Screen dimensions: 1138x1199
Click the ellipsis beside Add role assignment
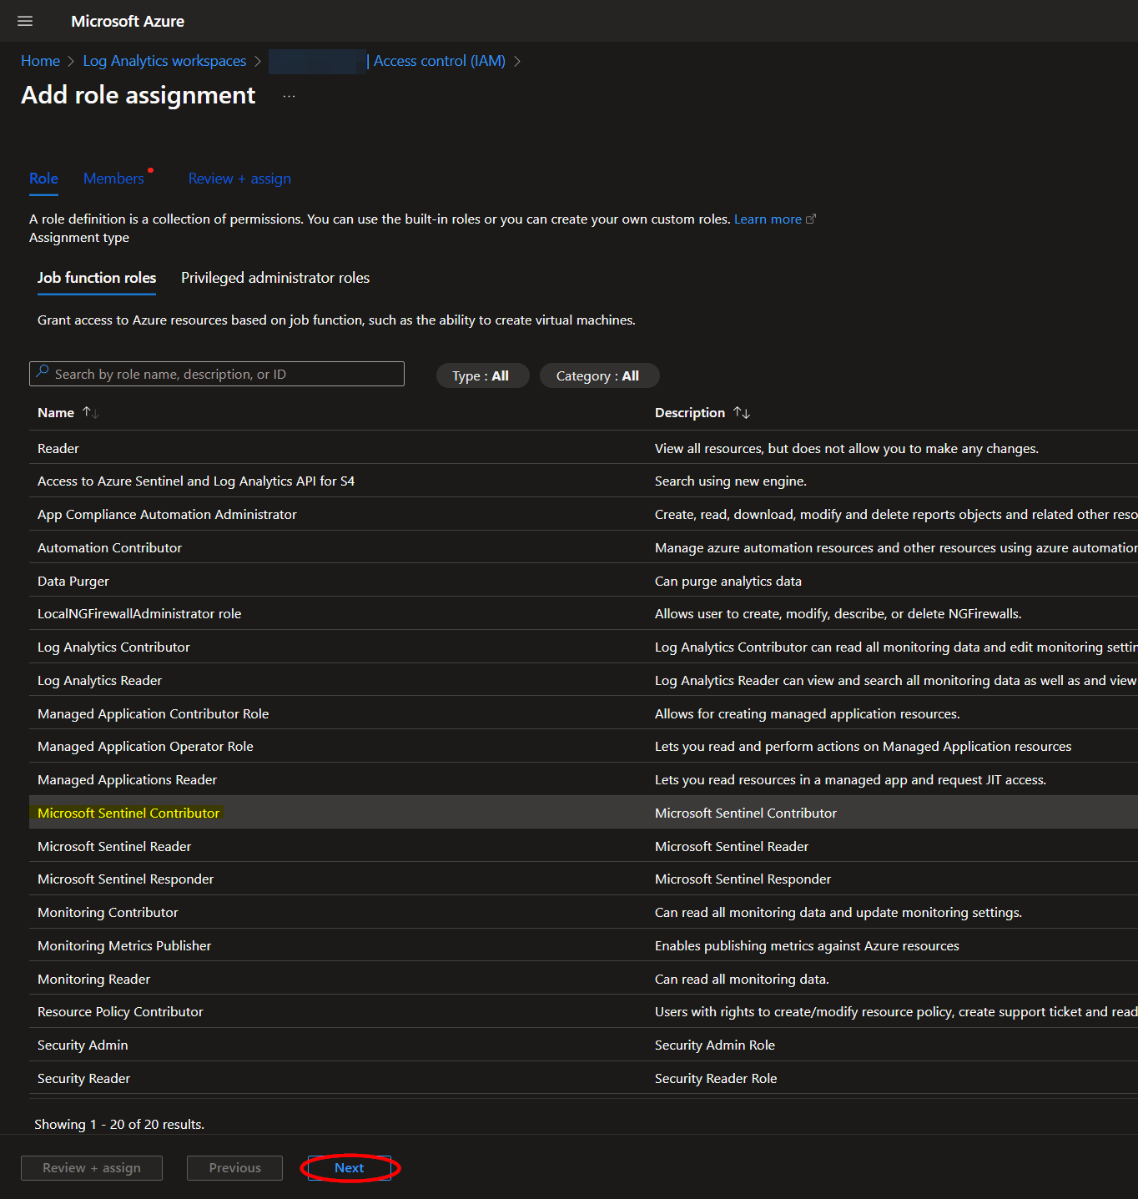(289, 96)
